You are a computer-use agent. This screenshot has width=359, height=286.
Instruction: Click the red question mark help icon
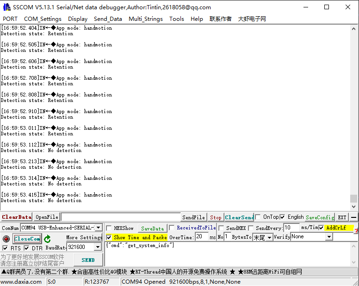pyautogui.click(x=356, y=231)
